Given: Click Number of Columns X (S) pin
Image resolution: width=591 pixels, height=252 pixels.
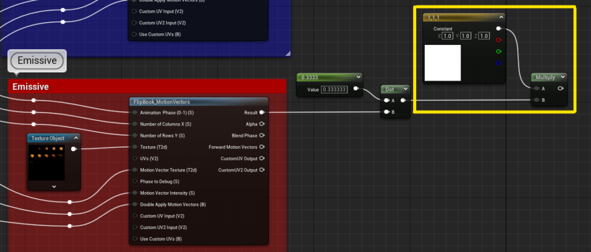Looking at the screenshot, I should (135, 124).
